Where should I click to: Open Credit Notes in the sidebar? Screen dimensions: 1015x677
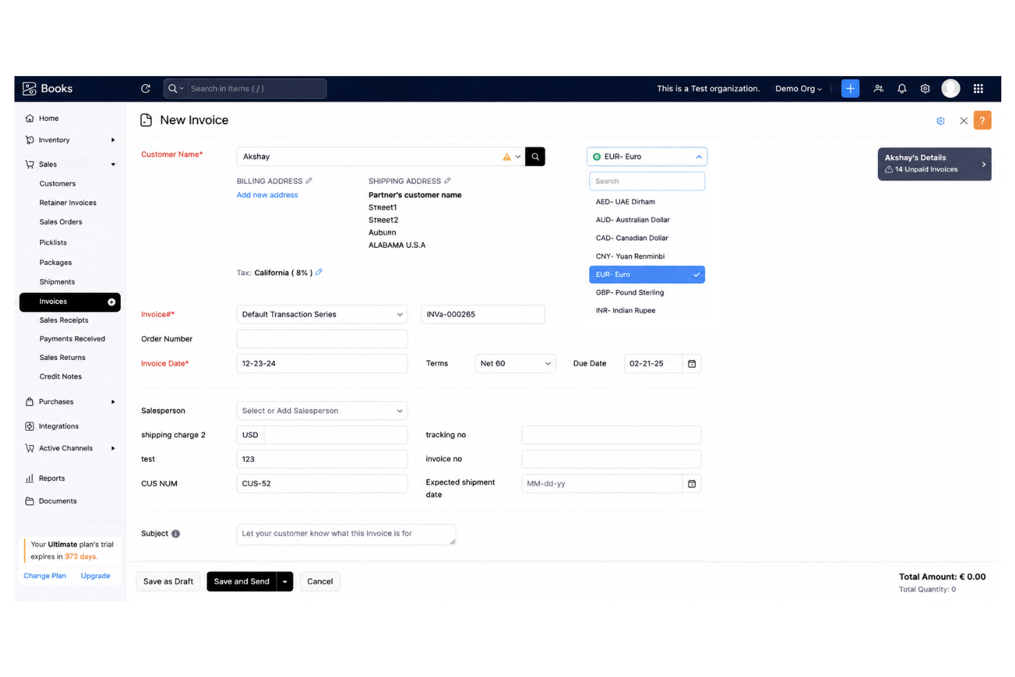(x=60, y=377)
